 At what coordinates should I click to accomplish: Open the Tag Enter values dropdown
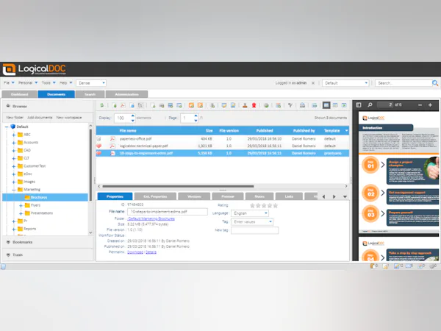pyautogui.click(x=252, y=222)
